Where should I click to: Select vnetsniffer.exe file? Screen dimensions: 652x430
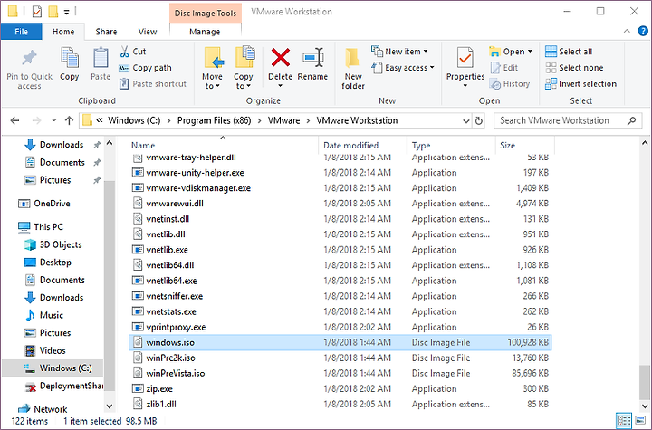pyautogui.click(x=340, y=296)
